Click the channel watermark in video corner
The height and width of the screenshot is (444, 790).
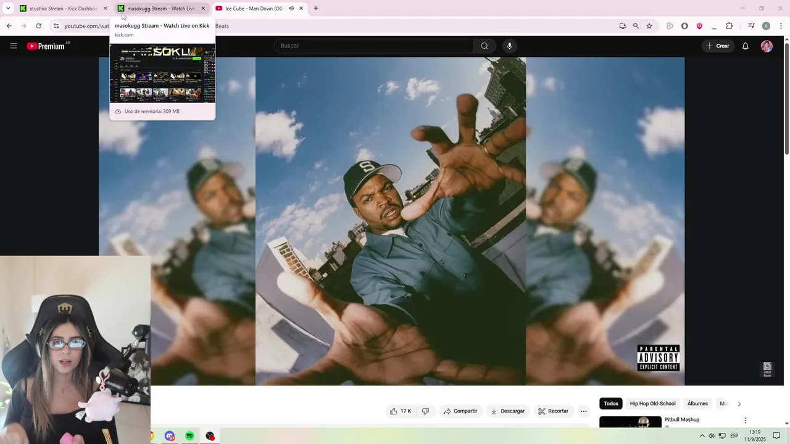click(x=767, y=369)
